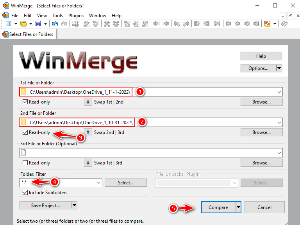Click Copy Left and Advance toolbar icon
The height and width of the screenshot is (225, 300).
(x=186, y=24)
